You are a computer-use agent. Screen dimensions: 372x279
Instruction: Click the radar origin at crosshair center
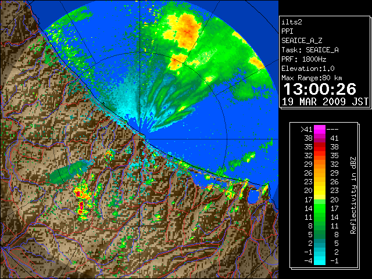pyautogui.click(x=140, y=139)
